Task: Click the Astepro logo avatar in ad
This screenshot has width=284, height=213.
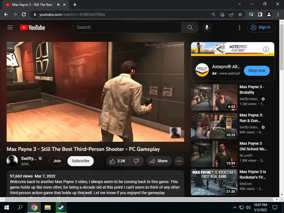Action: pos(202,70)
